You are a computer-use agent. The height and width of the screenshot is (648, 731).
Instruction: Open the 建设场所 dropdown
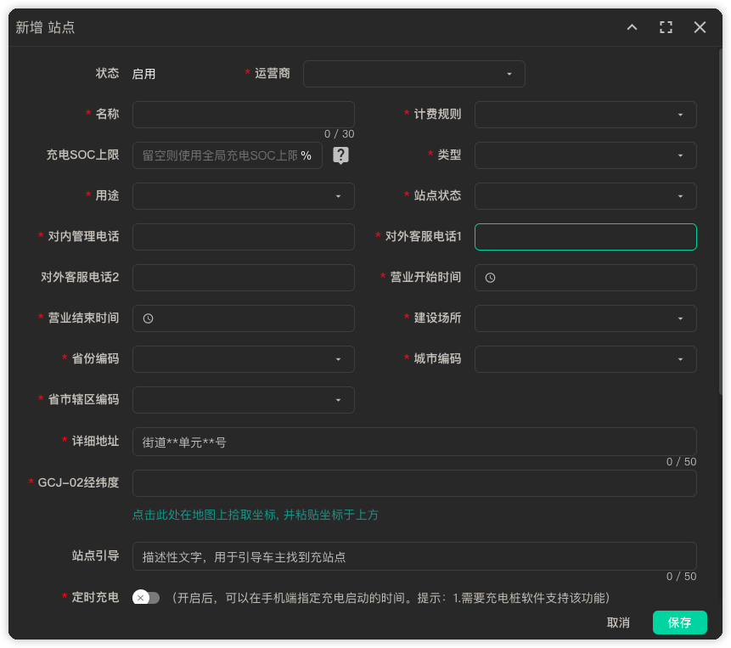coord(586,318)
